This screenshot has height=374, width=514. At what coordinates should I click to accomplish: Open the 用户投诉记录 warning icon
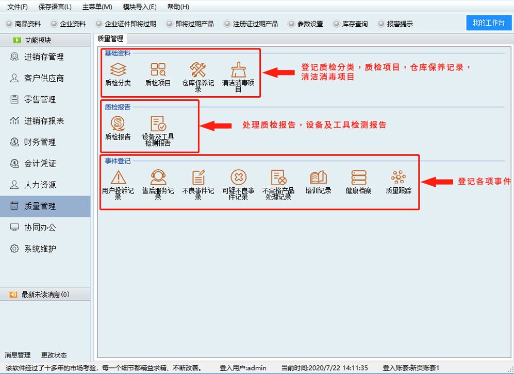pyautogui.click(x=118, y=177)
